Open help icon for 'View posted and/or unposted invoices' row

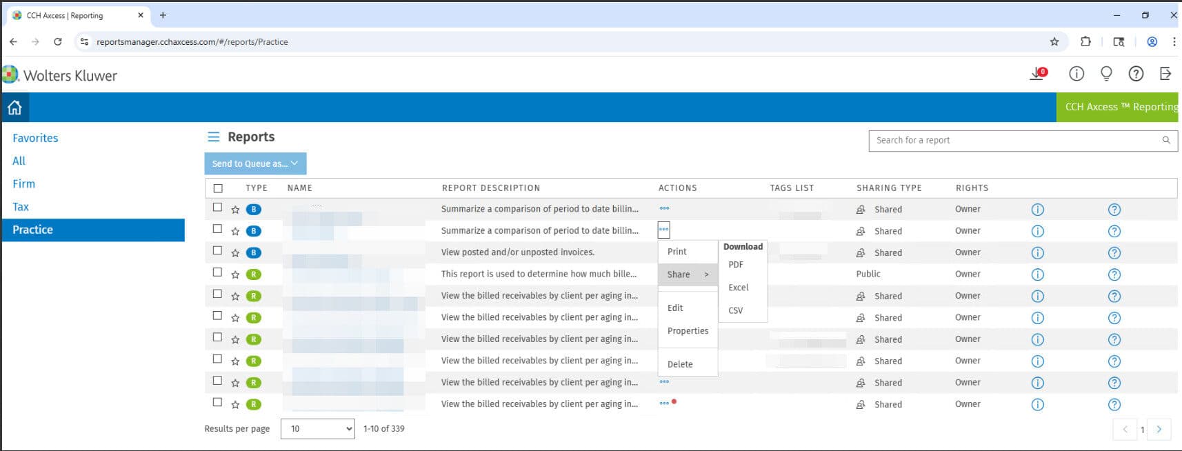1114,253
